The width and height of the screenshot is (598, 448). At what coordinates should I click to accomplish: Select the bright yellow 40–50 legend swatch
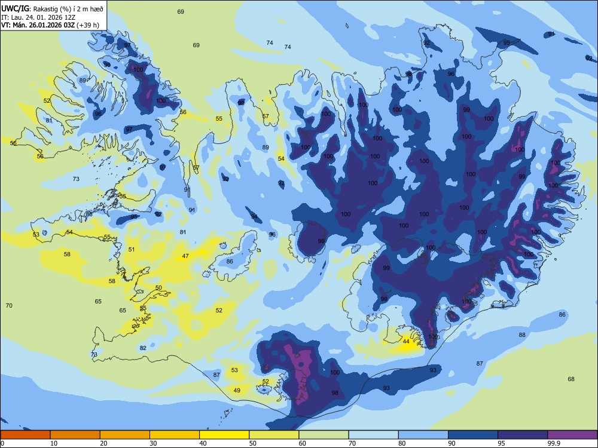(x=224, y=435)
